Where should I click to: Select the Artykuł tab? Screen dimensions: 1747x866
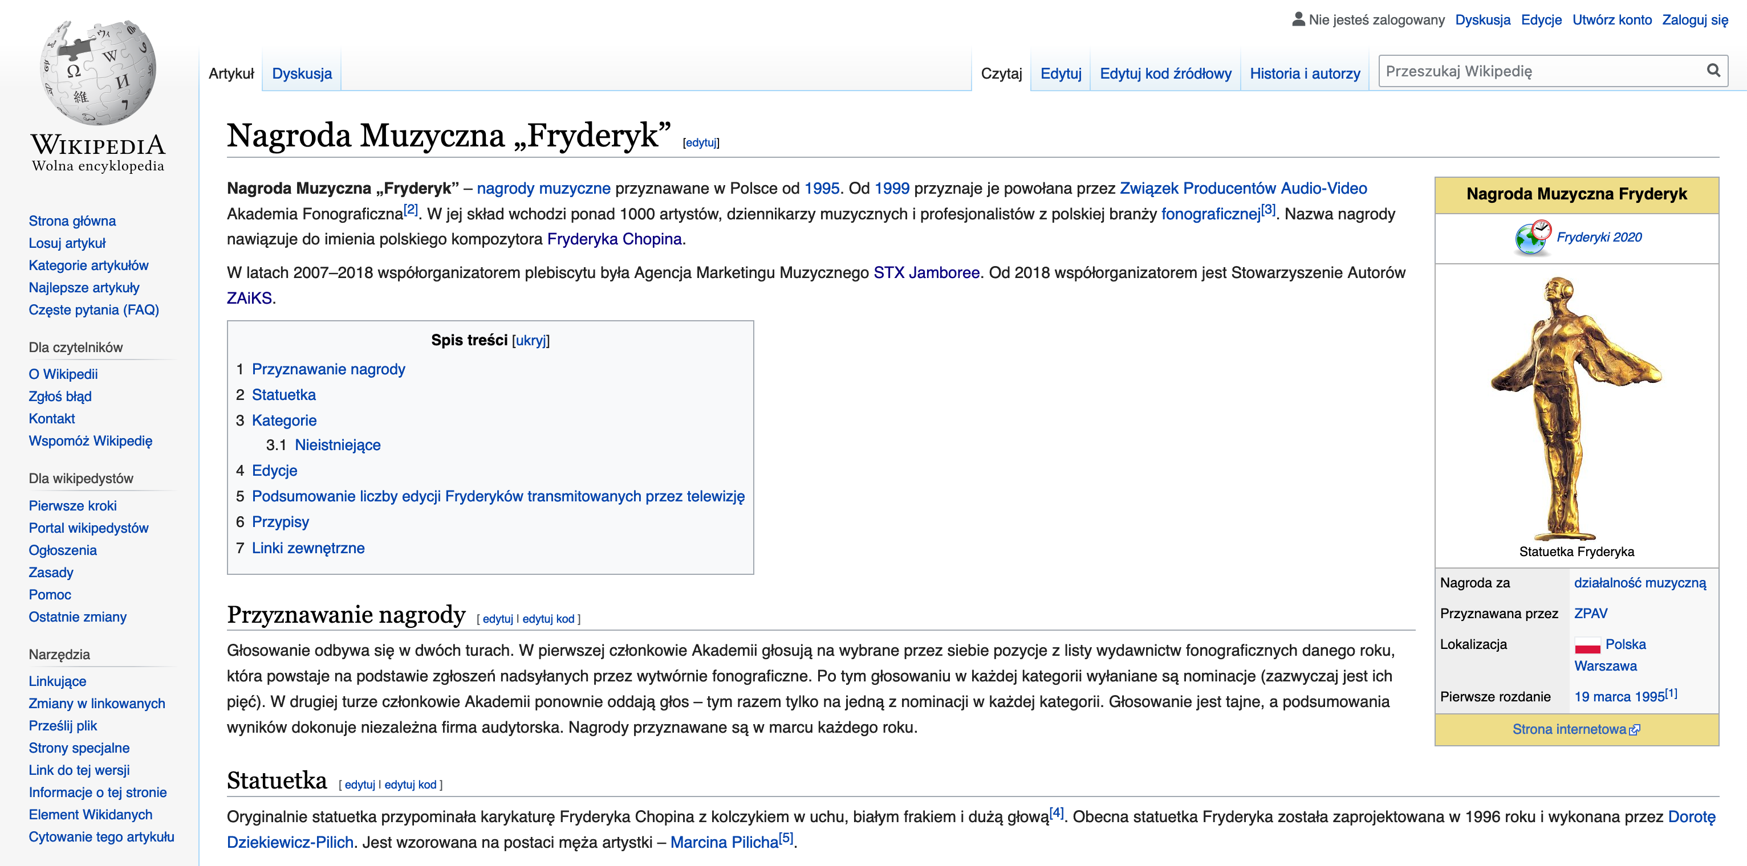pyautogui.click(x=231, y=73)
